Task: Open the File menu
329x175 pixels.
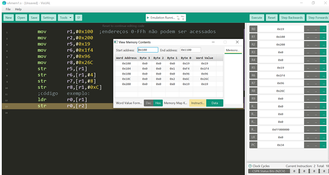Action: [x=8, y=9]
